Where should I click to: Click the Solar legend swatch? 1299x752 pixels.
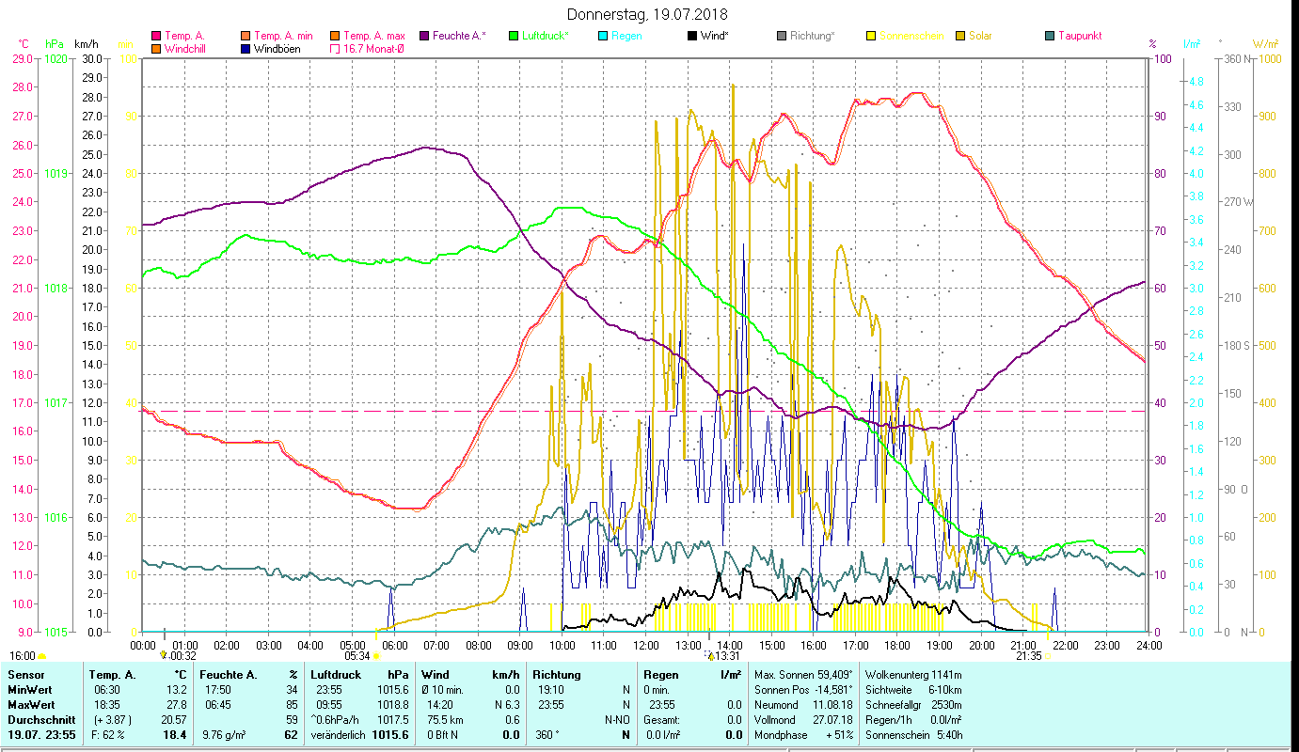pos(960,36)
